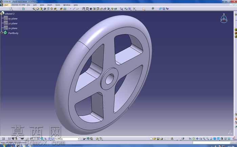Open the Window menu
Viewport: 237px width, 147px height.
pos(67,5)
